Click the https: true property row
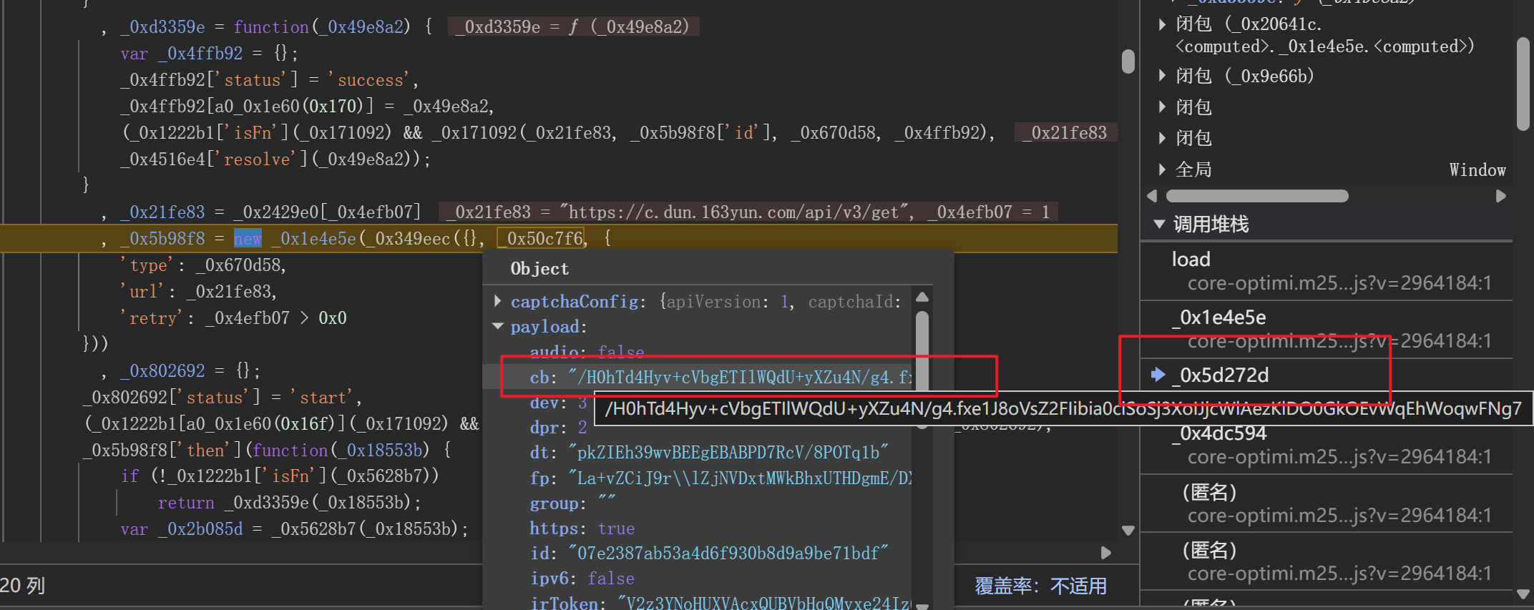 tap(582, 528)
